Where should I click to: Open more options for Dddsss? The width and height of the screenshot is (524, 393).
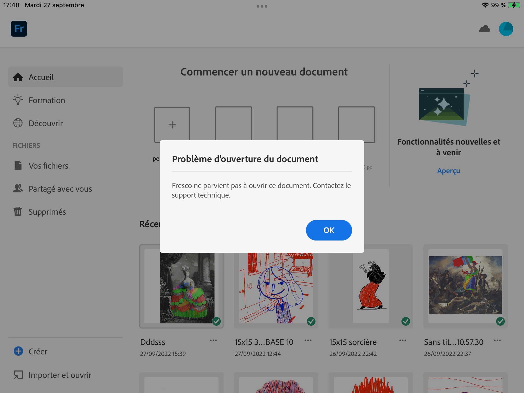click(213, 340)
